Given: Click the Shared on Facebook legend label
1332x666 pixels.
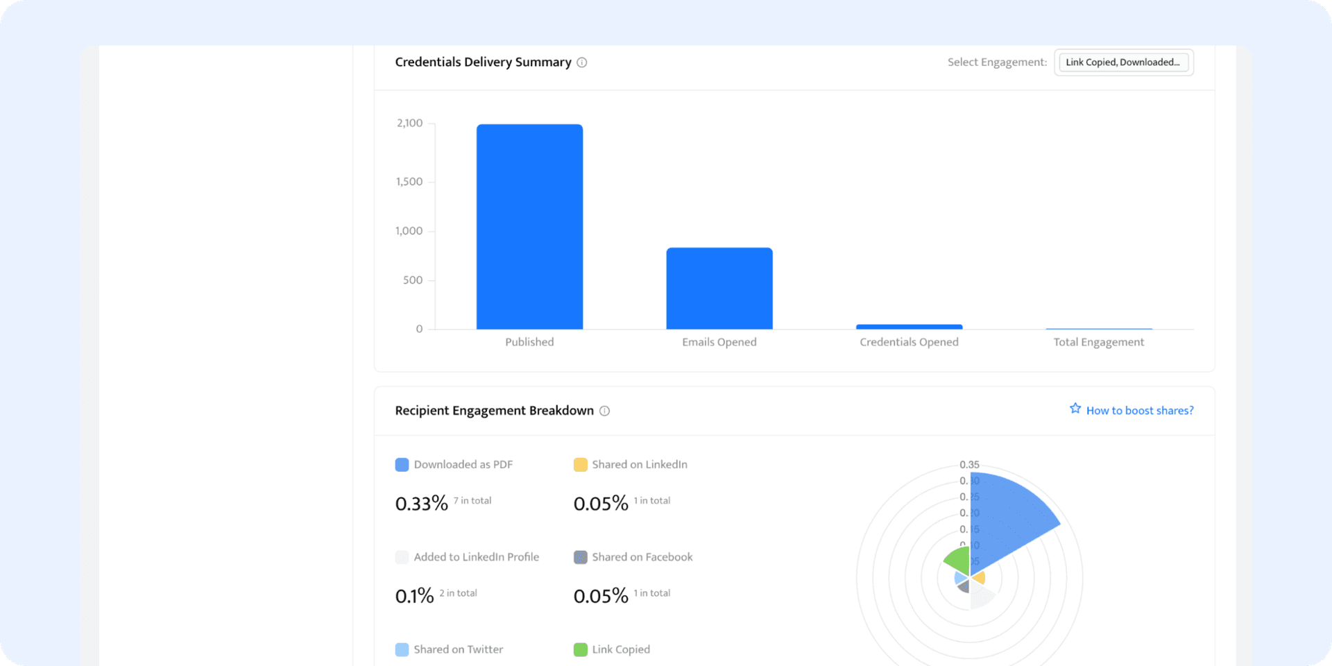Looking at the screenshot, I should 642,557.
